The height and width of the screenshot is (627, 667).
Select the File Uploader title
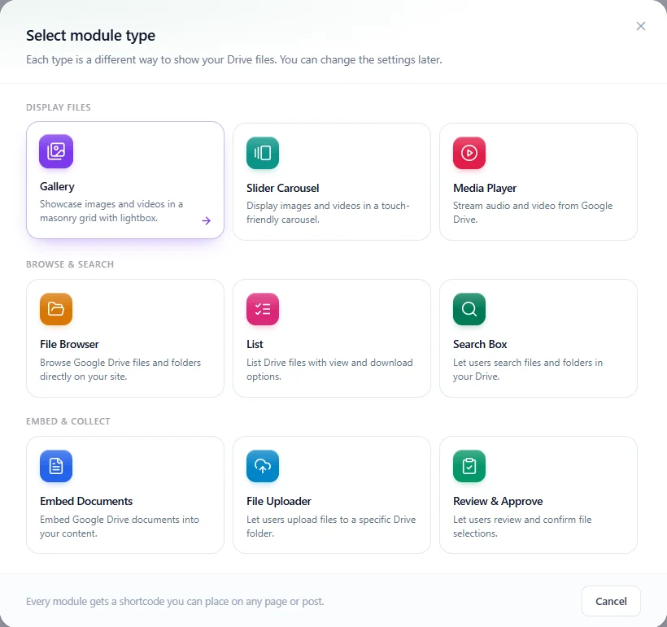tap(279, 501)
